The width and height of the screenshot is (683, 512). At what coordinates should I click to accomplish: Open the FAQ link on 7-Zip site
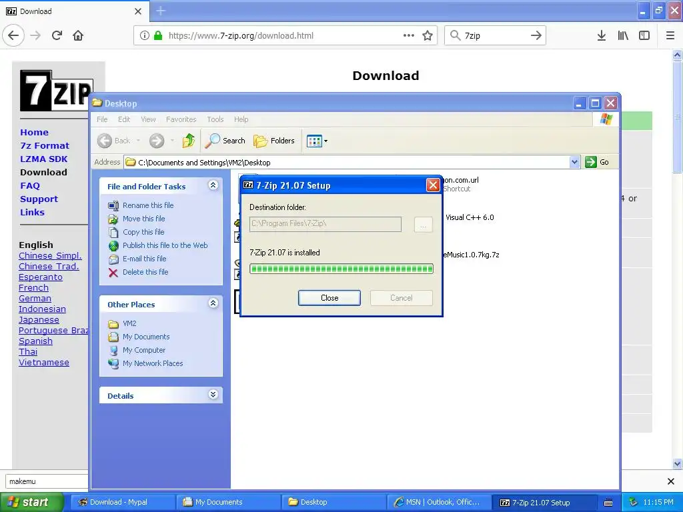click(30, 185)
